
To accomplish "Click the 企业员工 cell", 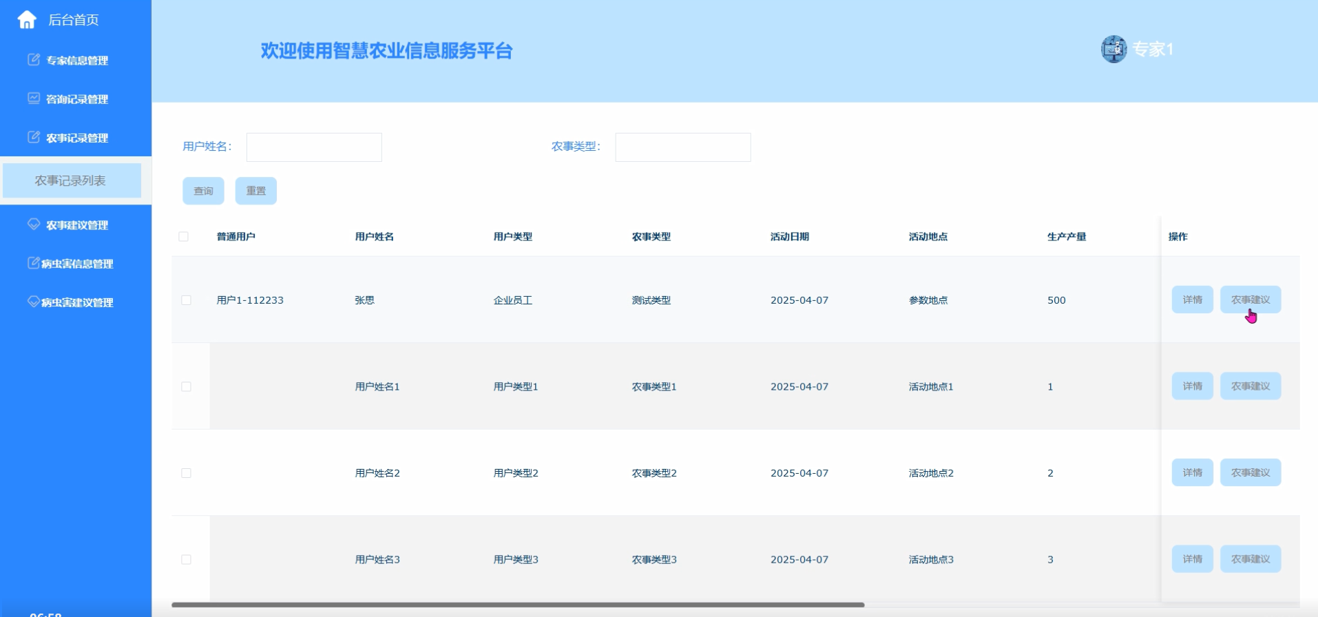I will (513, 300).
